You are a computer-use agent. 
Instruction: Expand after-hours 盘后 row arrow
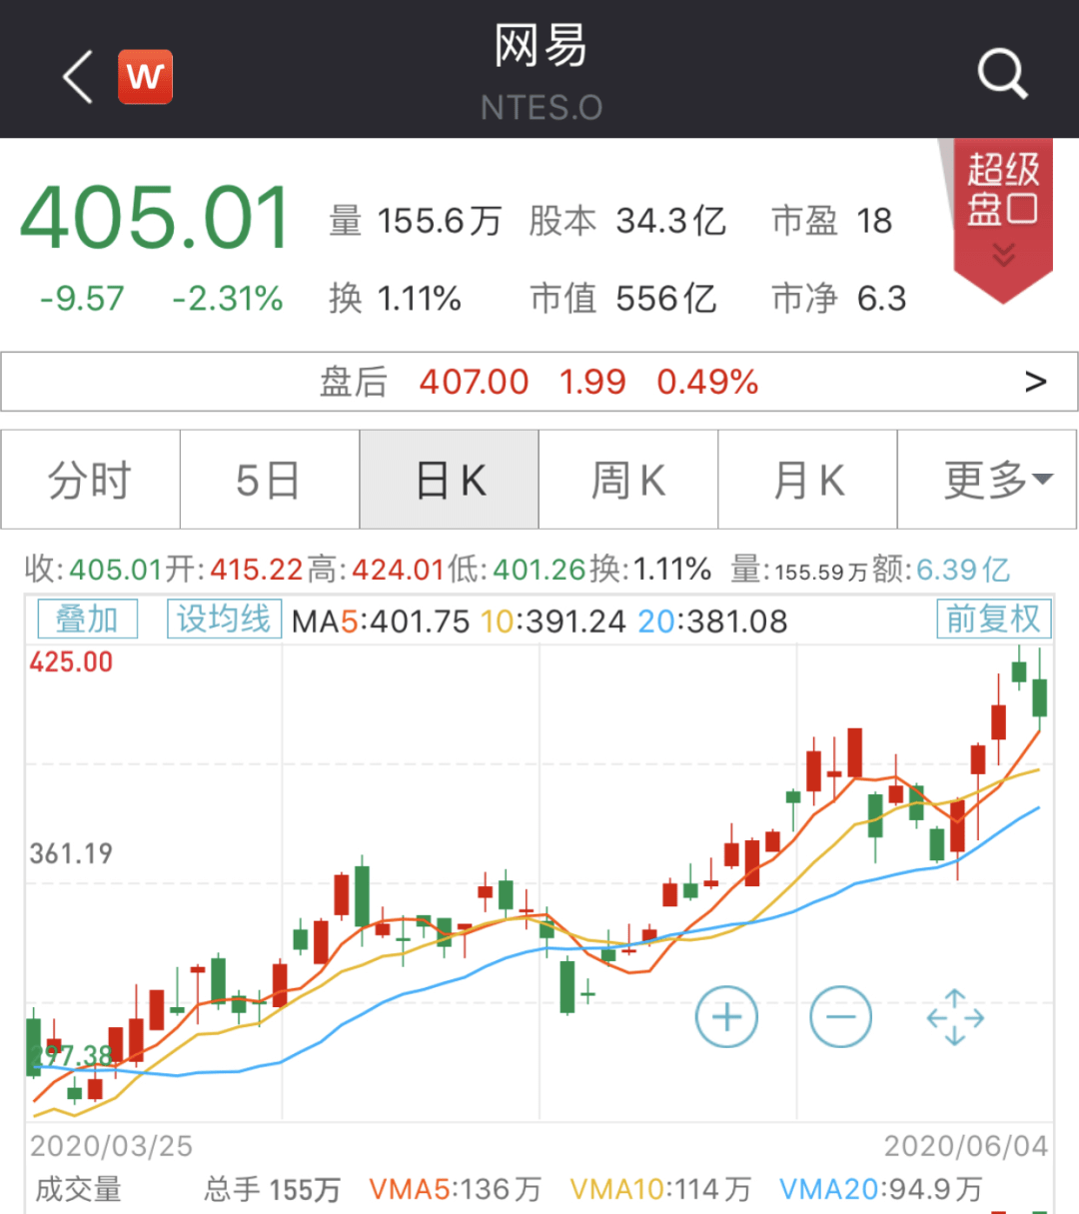pos(1036,382)
